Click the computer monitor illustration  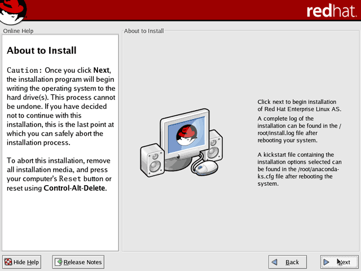[185, 135]
